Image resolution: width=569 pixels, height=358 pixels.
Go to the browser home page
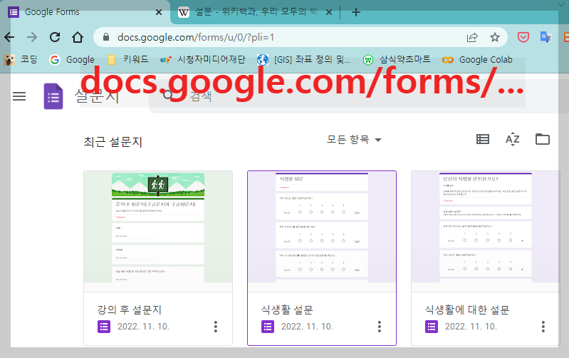point(78,37)
